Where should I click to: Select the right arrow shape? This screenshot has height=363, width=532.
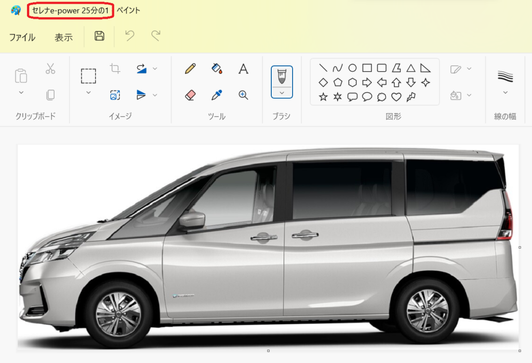point(367,82)
